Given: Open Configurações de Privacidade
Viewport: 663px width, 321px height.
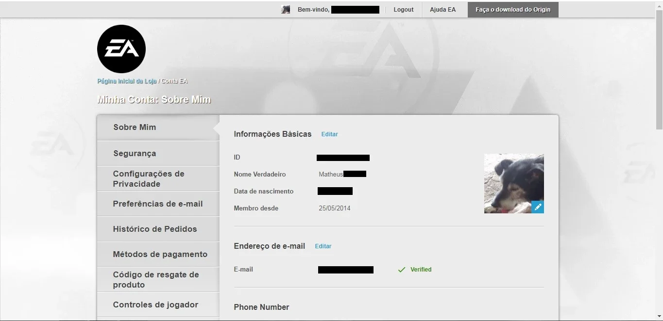Looking at the screenshot, I should (x=158, y=178).
